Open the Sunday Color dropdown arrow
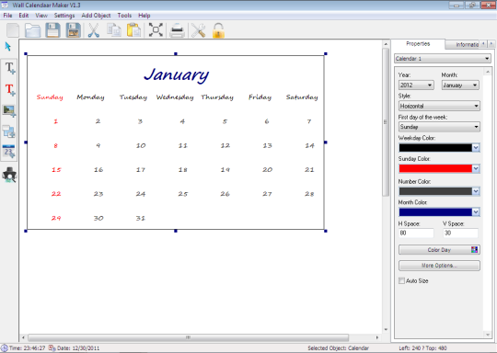497x353 pixels. point(476,169)
